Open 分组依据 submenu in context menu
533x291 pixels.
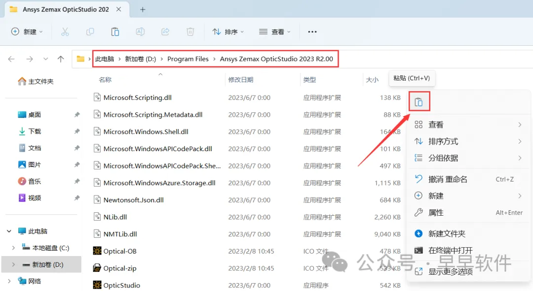[x=468, y=158]
